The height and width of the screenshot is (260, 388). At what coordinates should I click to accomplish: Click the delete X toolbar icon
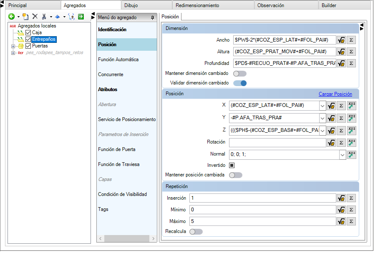coord(35,17)
